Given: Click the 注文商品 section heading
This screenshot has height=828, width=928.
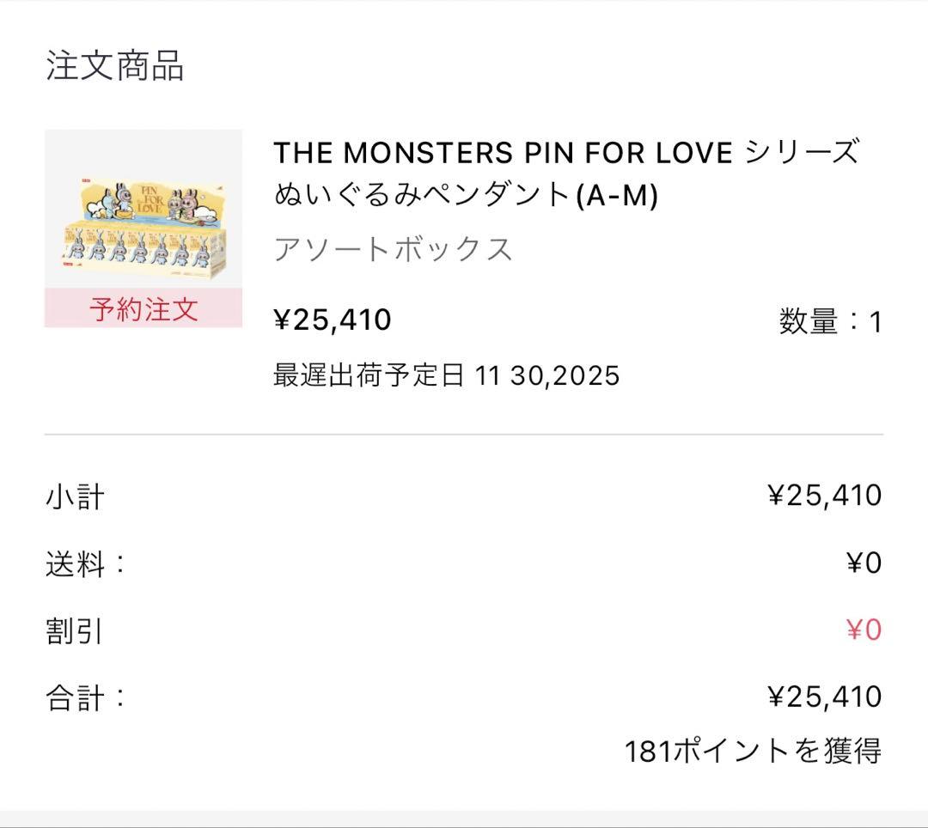Looking at the screenshot, I should [x=114, y=66].
